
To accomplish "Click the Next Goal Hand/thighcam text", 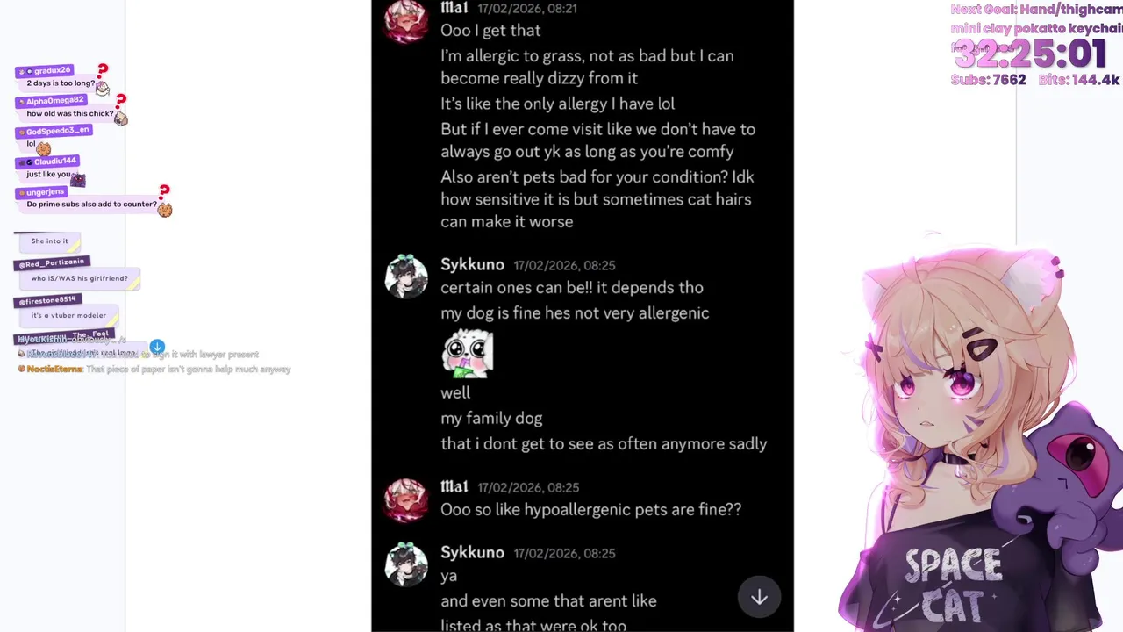I will coord(1036,10).
